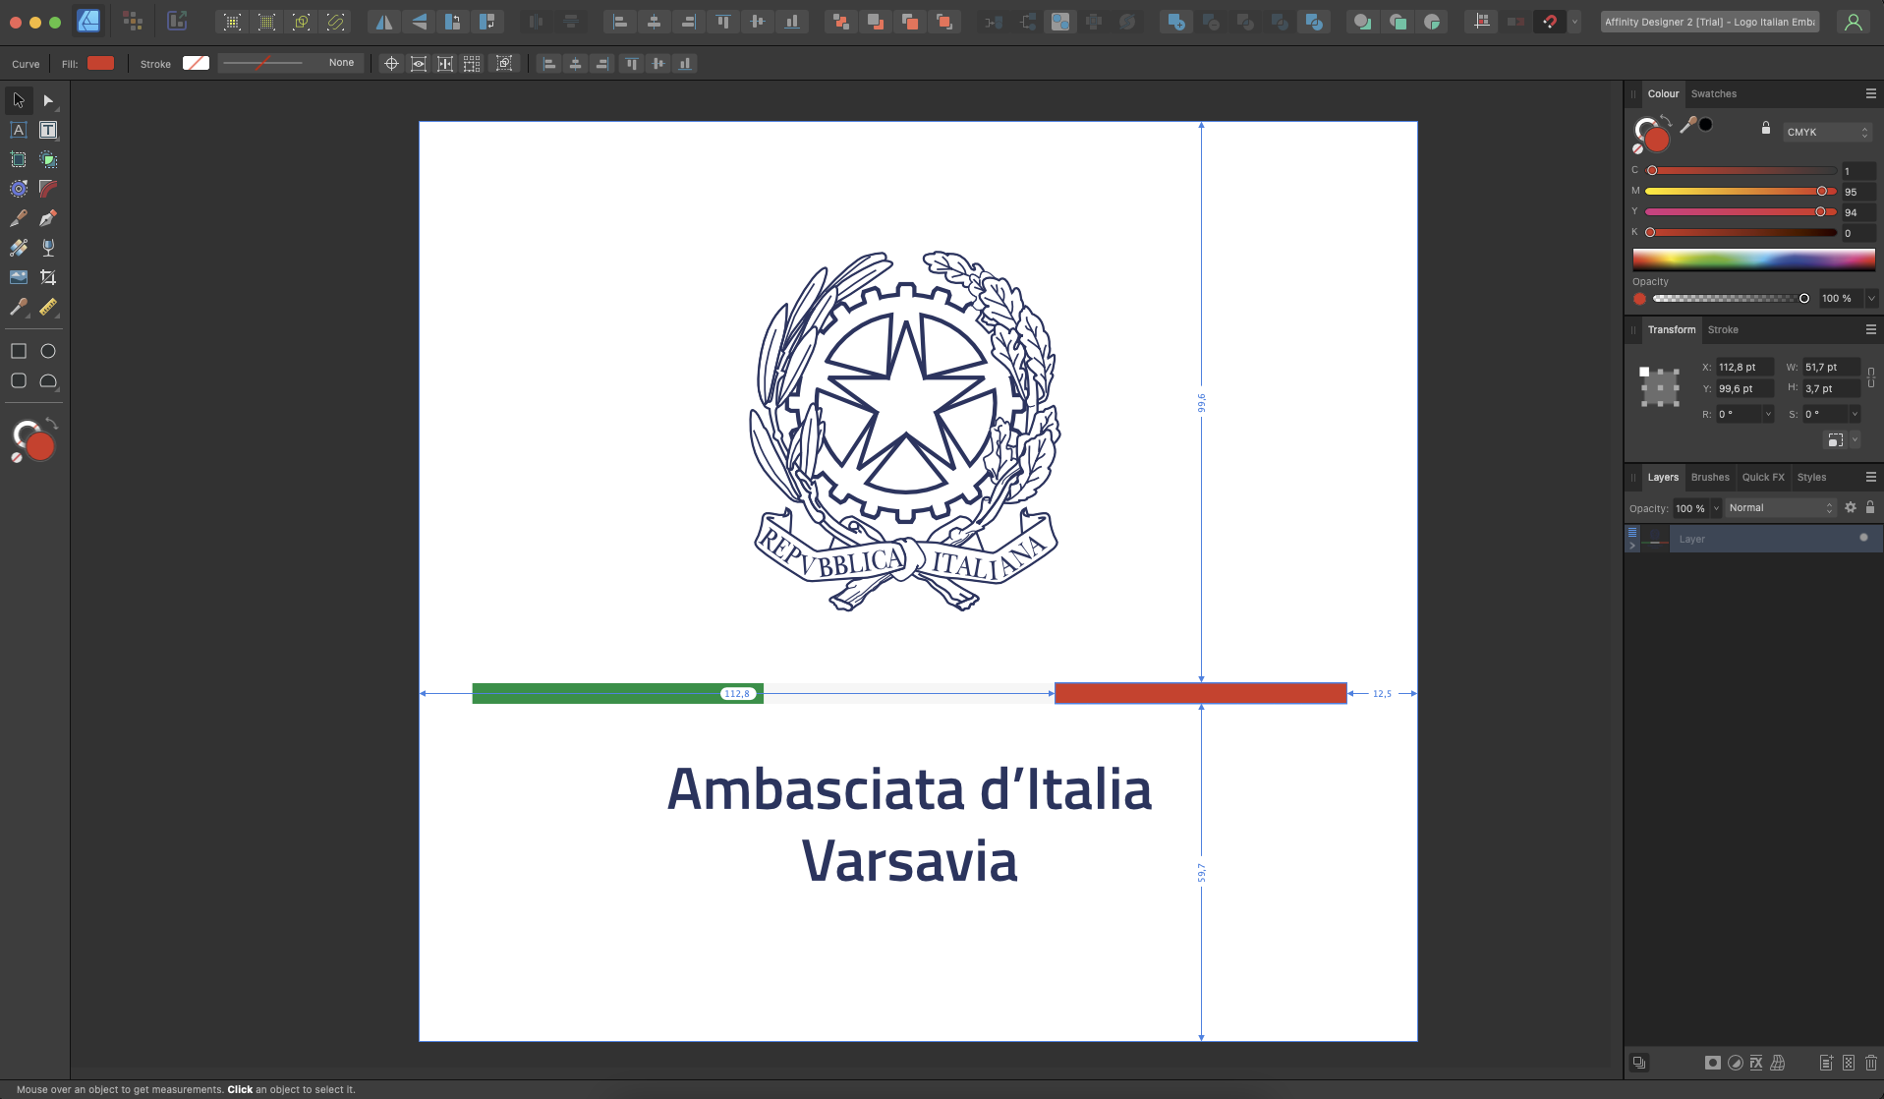
Task: Select the Corner tool
Action: click(x=48, y=189)
